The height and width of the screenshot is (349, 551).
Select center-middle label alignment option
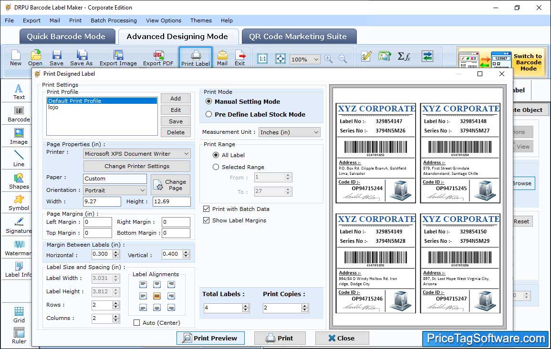[157, 296]
